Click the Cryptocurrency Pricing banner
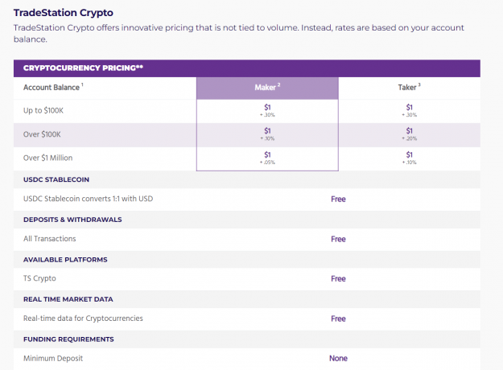The height and width of the screenshot is (370, 503). point(247,68)
